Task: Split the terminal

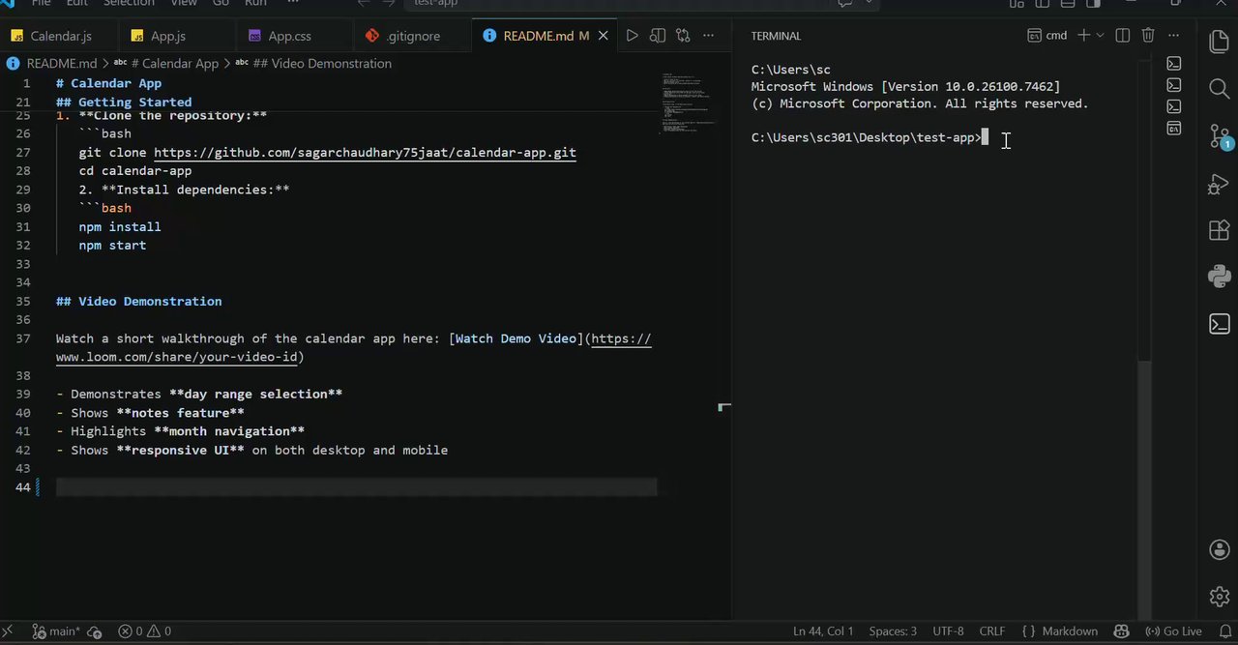Action: point(1123,36)
